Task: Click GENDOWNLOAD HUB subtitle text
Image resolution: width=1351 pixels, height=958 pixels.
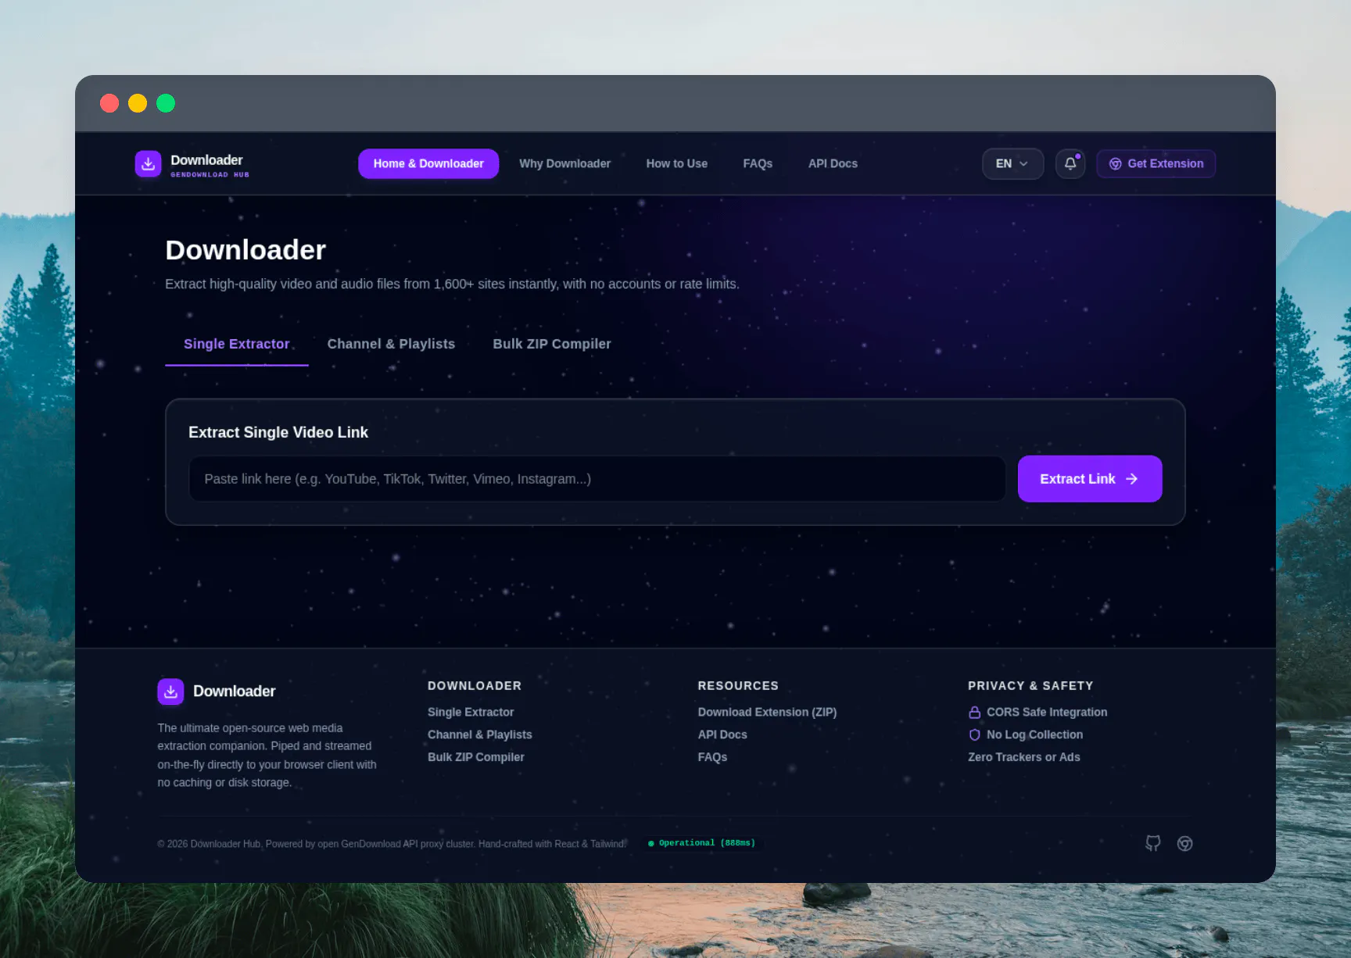Action: point(210,175)
